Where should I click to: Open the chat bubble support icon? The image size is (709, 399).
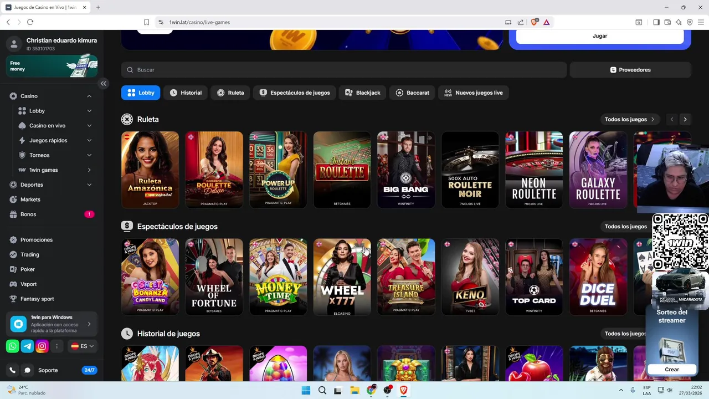27,370
